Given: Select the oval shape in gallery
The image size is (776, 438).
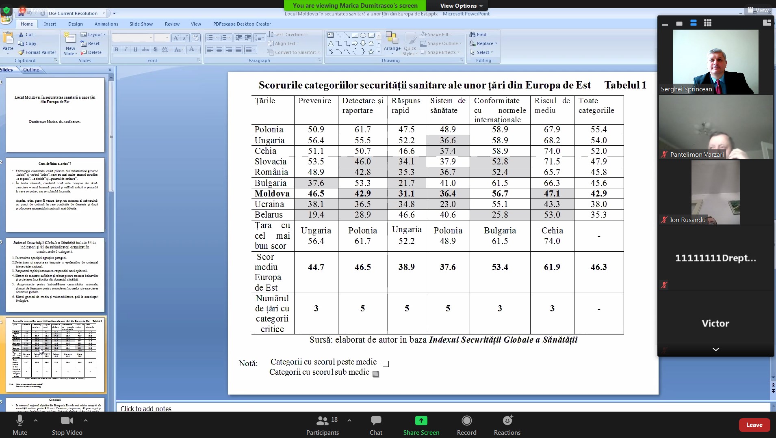Looking at the screenshot, I should coord(363,35).
